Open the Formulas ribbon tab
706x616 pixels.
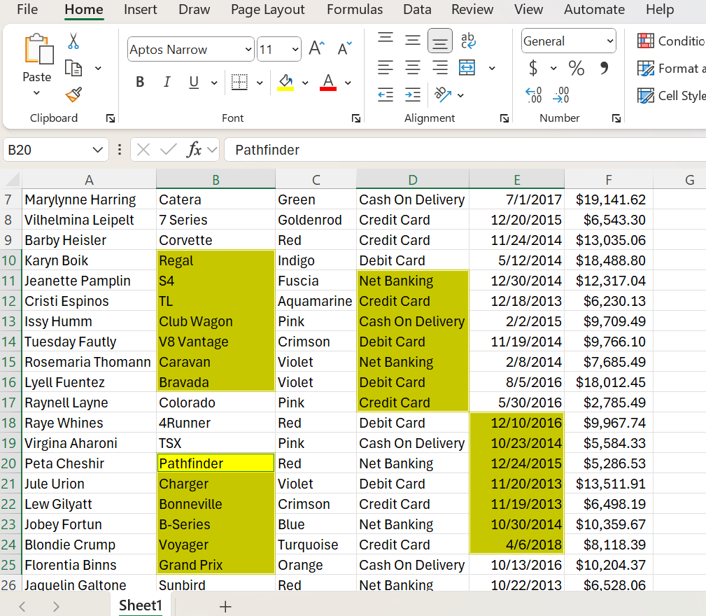355,10
